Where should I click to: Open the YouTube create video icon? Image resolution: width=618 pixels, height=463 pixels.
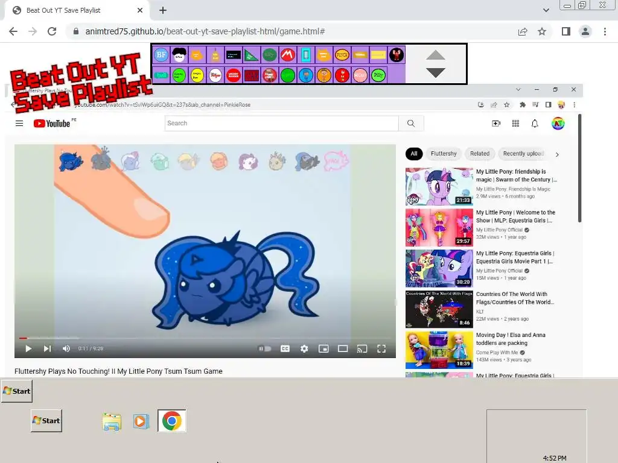[496, 124]
